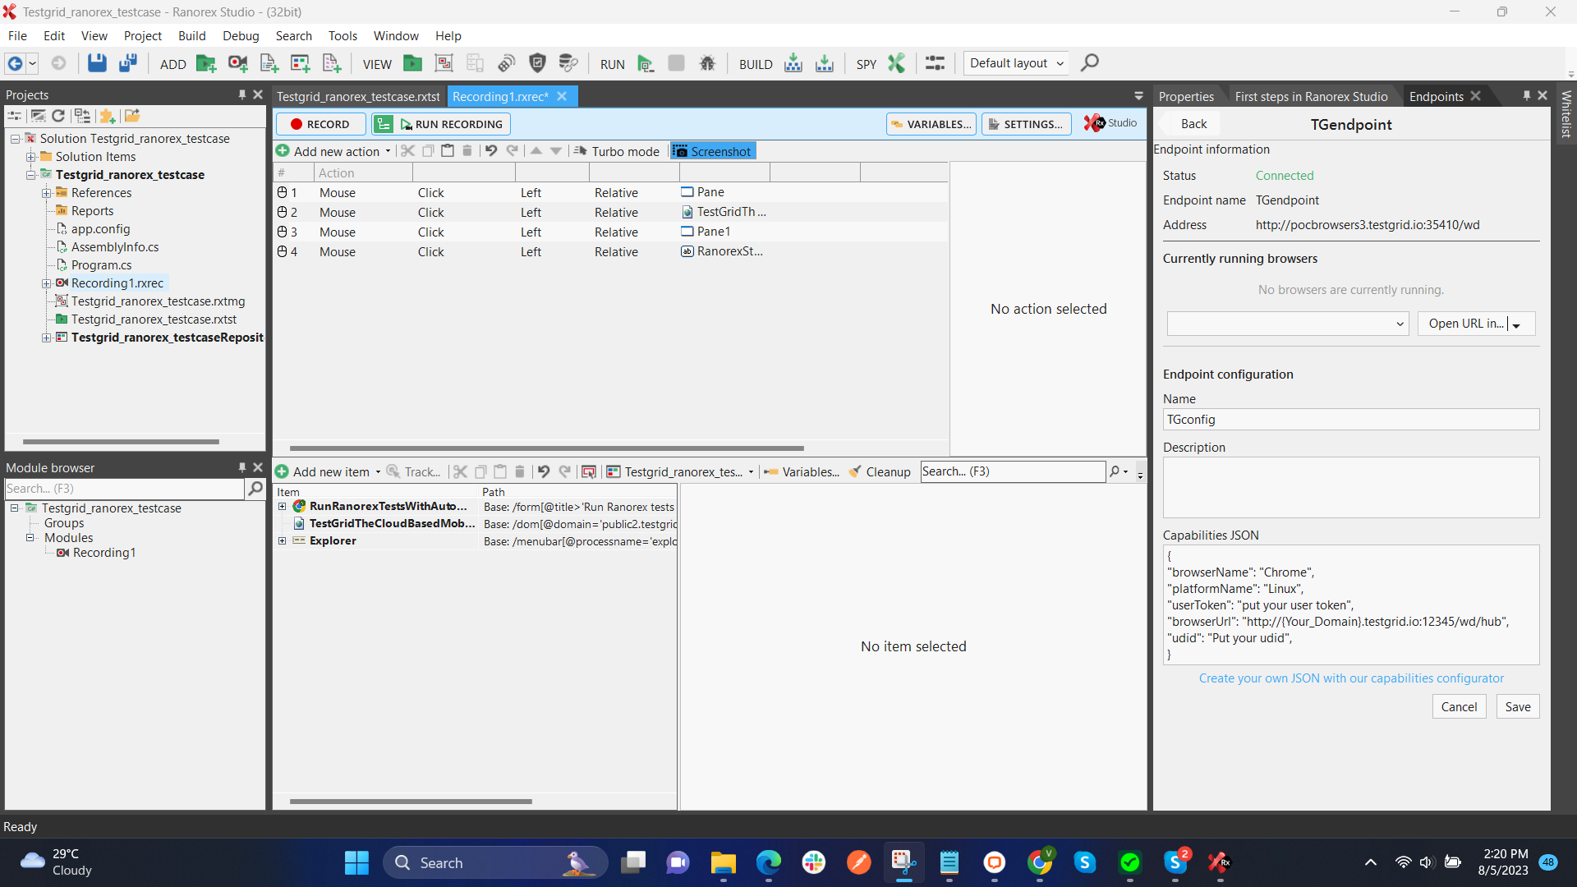Refresh the Projects panel

58,116
